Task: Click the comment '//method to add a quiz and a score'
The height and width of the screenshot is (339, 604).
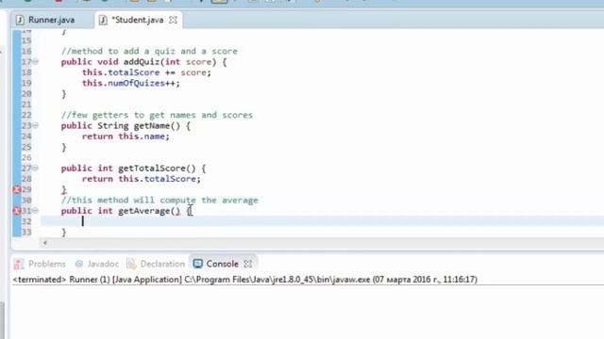Action: 149,51
